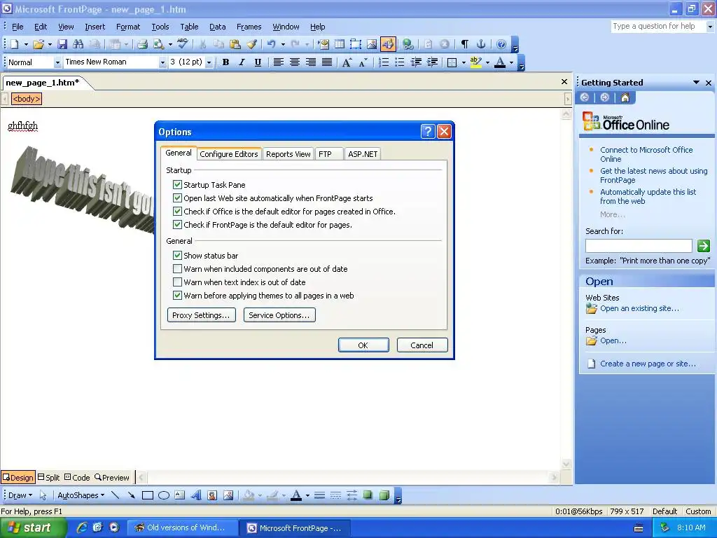Open the font size 3 (12 pt) dropdown
The width and height of the screenshot is (717, 538).
209,62
